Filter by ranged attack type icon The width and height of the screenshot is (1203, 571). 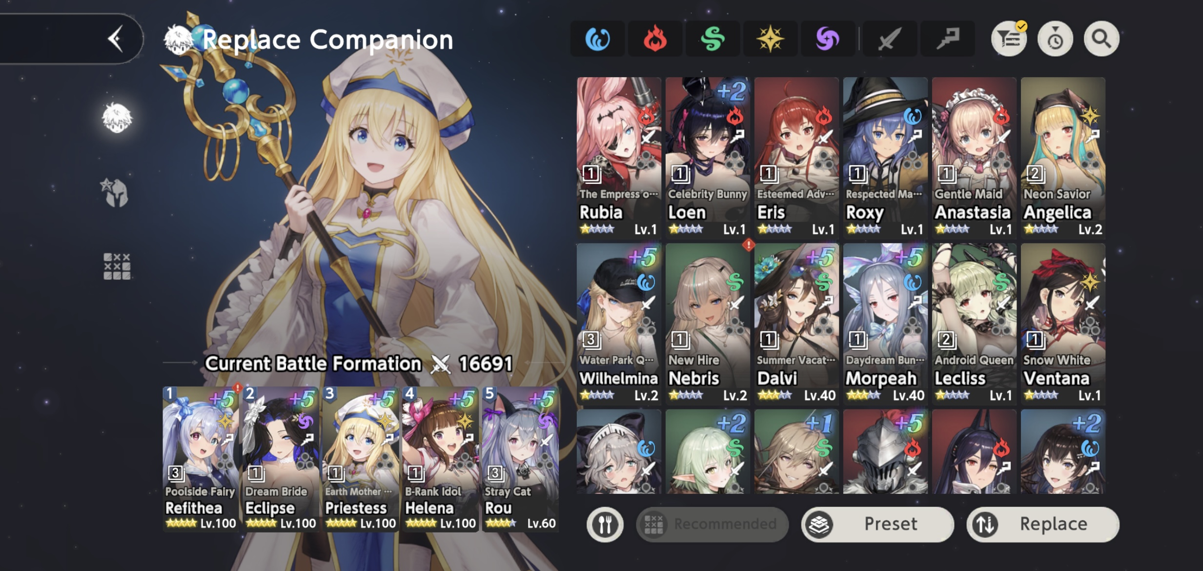coord(947,39)
